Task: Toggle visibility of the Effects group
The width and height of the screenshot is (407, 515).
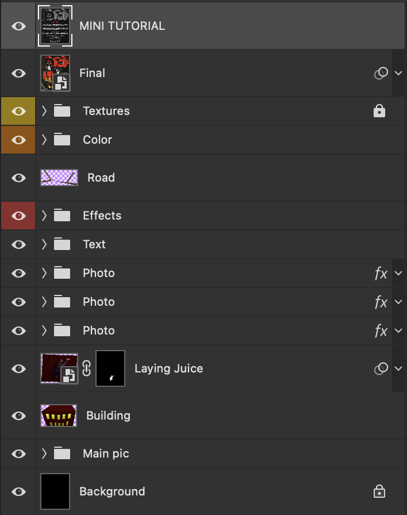Action: coord(19,216)
